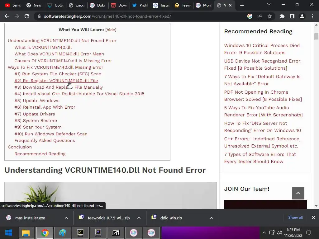Screen dimensions: 319x239
Task: Click the scroll-to-top arrow button
Action: coord(298,193)
